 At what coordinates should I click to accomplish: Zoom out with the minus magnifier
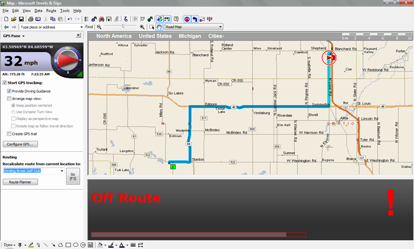(x=99, y=27)
